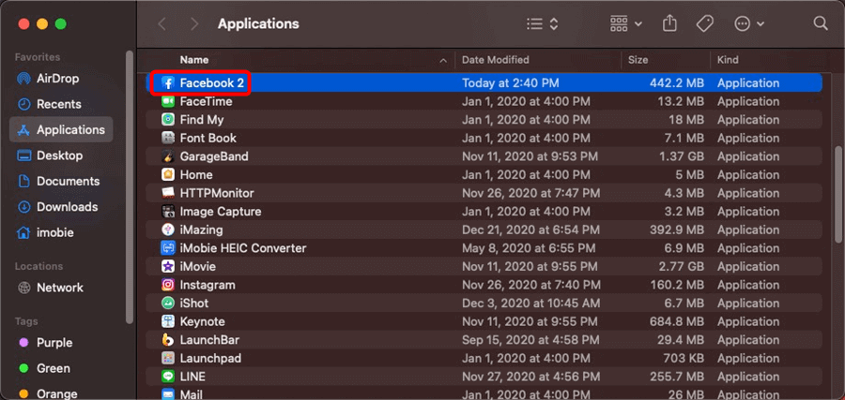
Task: Click the GarageBand guitar icon
Action: pyautogui.click(x=168, y=156)
